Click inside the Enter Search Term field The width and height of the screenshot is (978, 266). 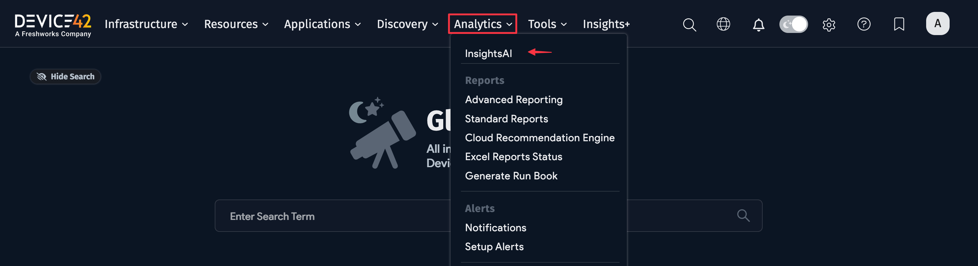pyautogui.click(x=342, y=216)
